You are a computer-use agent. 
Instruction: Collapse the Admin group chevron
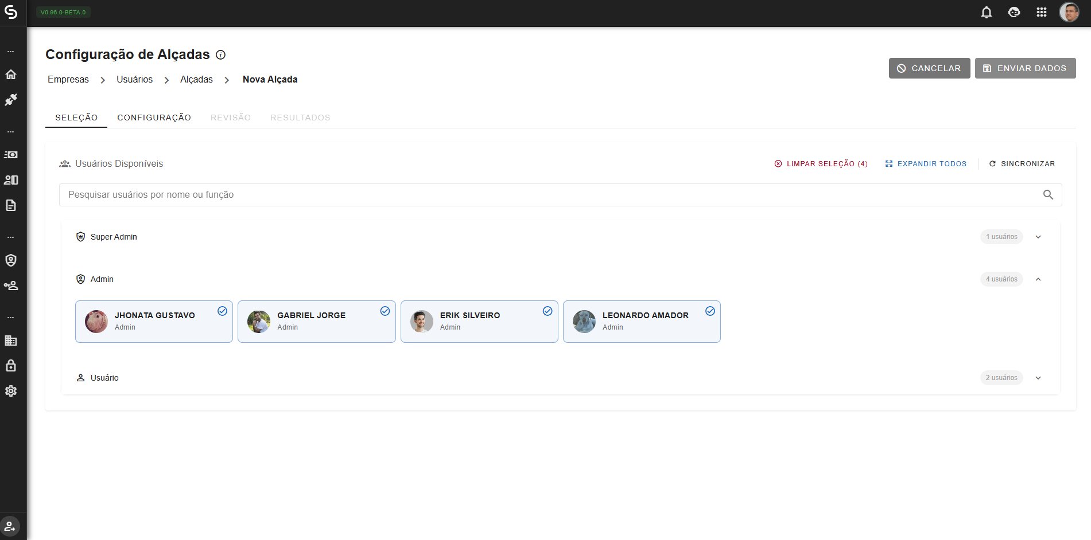1038,279
